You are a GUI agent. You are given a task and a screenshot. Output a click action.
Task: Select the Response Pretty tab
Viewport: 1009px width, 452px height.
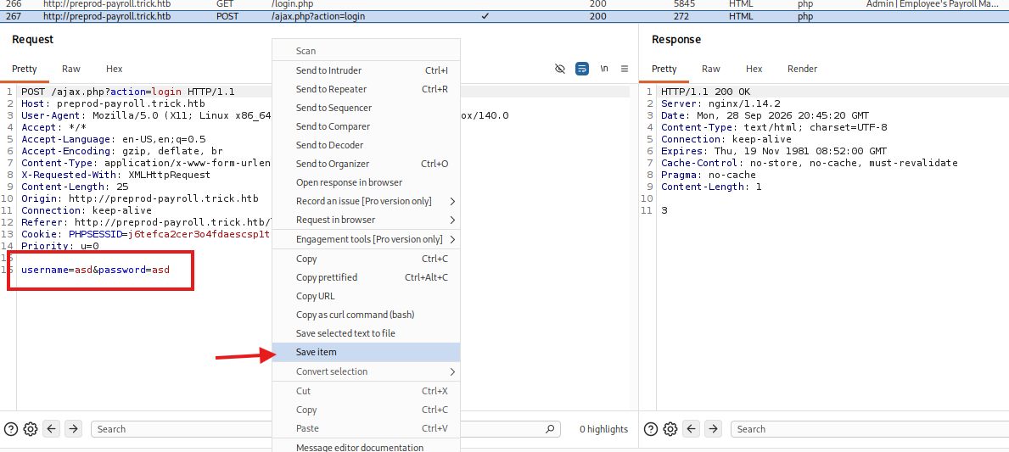pyautogui.click(x=664, y=69)
